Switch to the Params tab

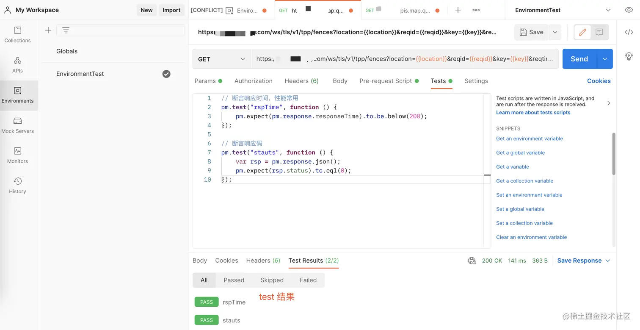click(208, 81)
